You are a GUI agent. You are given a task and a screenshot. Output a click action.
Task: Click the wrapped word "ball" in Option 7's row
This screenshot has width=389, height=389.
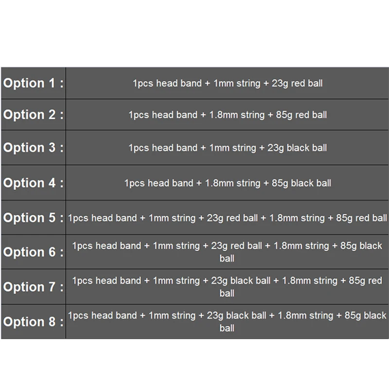click(227, 293)
